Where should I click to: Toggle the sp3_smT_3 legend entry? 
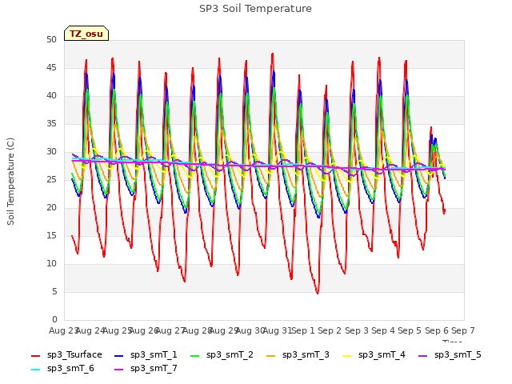coord(298,355)
